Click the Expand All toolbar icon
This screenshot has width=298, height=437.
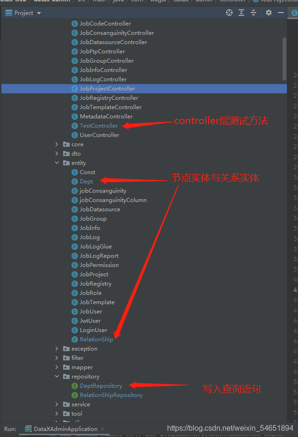pyautogui.click(x=241, y=13)
